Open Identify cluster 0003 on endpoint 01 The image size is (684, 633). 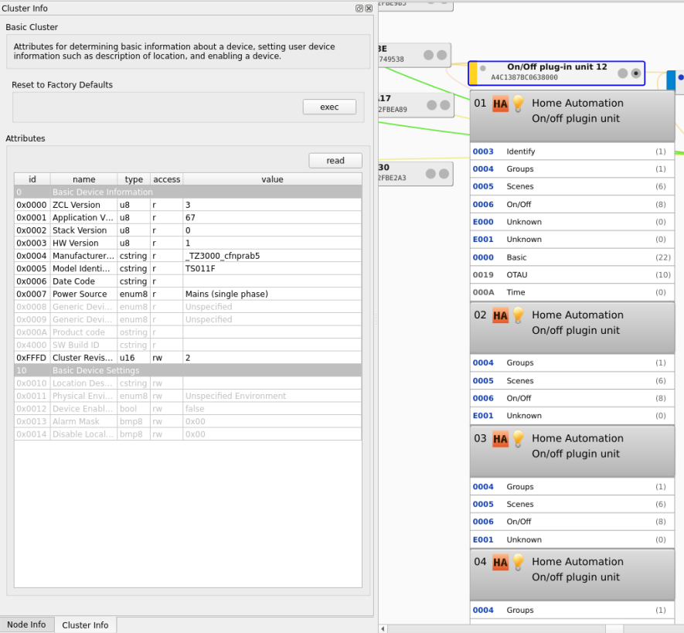[572, 151]
